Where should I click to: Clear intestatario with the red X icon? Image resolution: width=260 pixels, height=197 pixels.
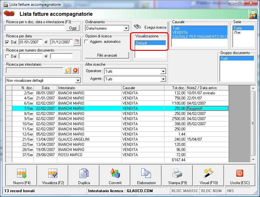click(75, 70)
